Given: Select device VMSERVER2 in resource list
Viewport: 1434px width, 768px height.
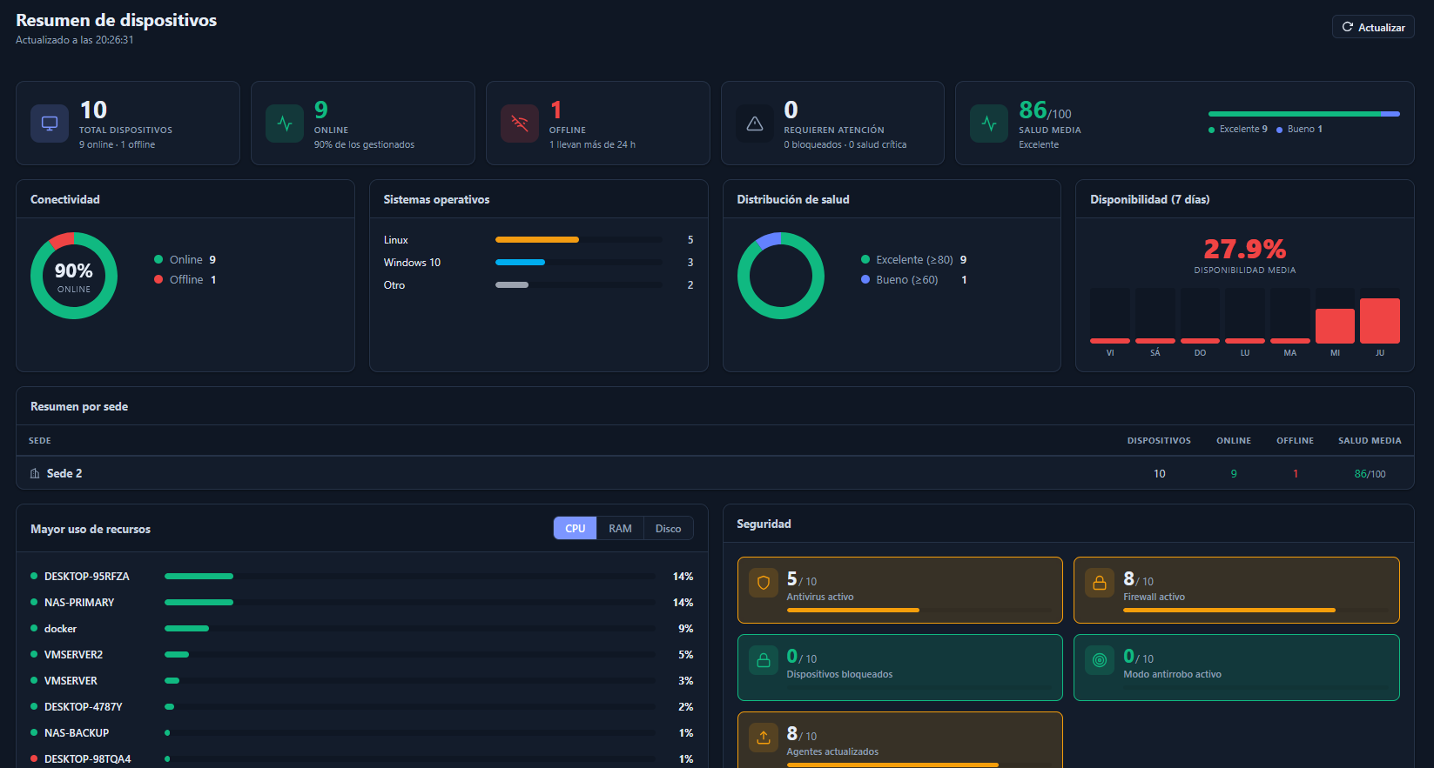Looking at the screenshot, I should point(362,654).
